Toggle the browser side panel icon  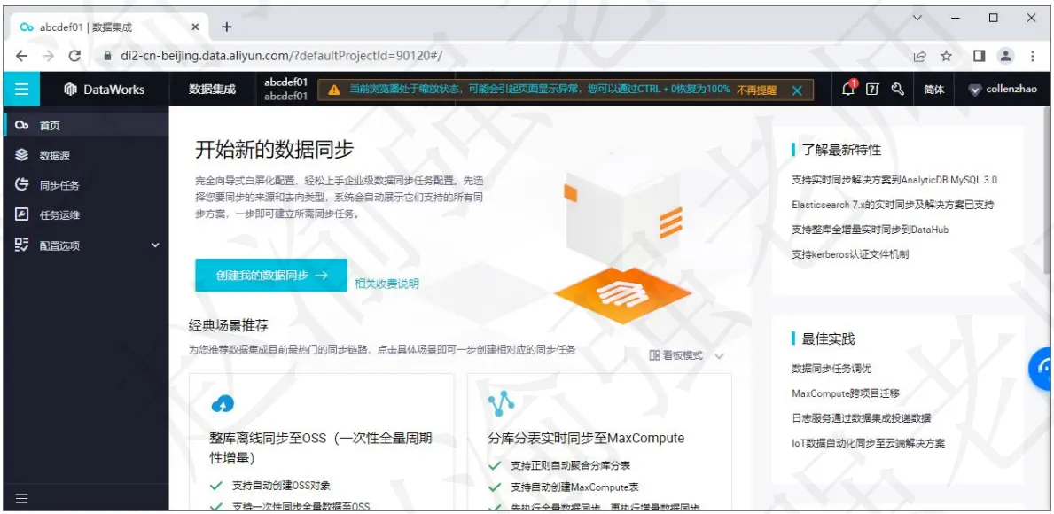(x=980, y=57)
